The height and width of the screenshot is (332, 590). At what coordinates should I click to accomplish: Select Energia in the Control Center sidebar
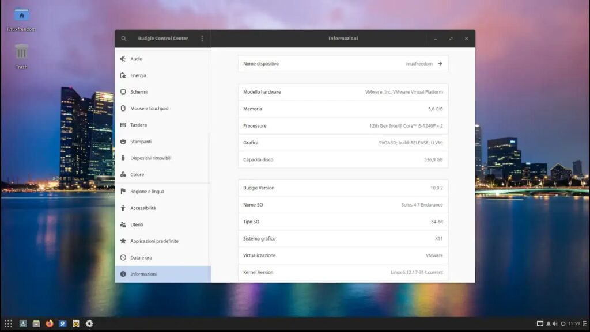[x=138, y=75]
